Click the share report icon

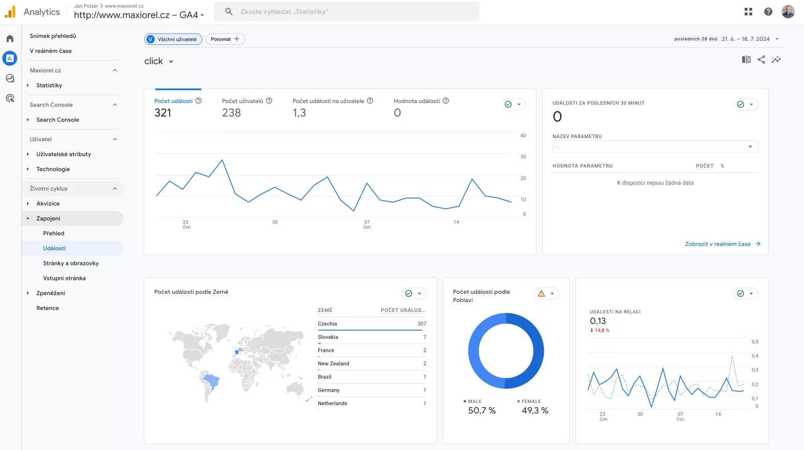point(761,59)
